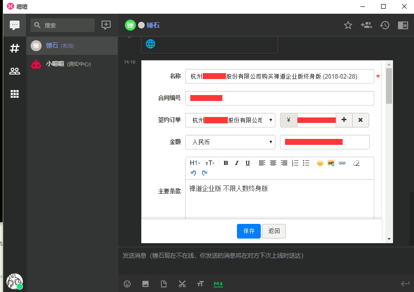Open the 签约订单 dropdown

230,120
